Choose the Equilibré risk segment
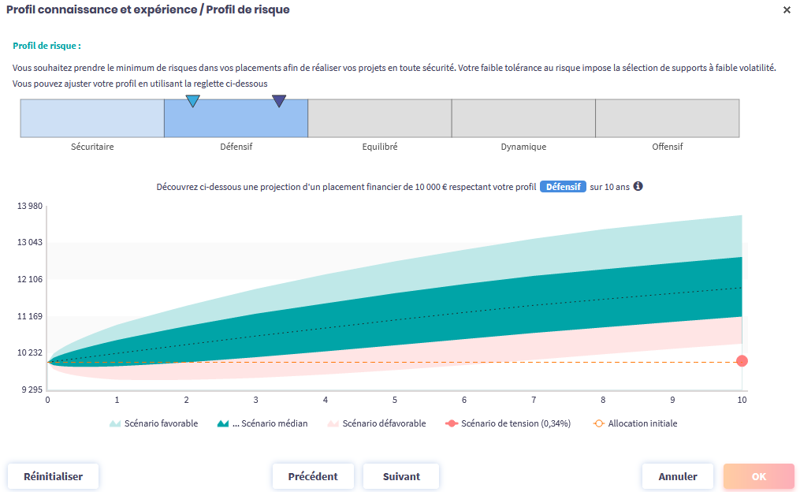800x492 pixels. pyautogui.click(x=379, y=119)
